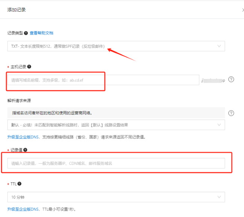Click help icon beside 主机记录 label

(29, 67)
